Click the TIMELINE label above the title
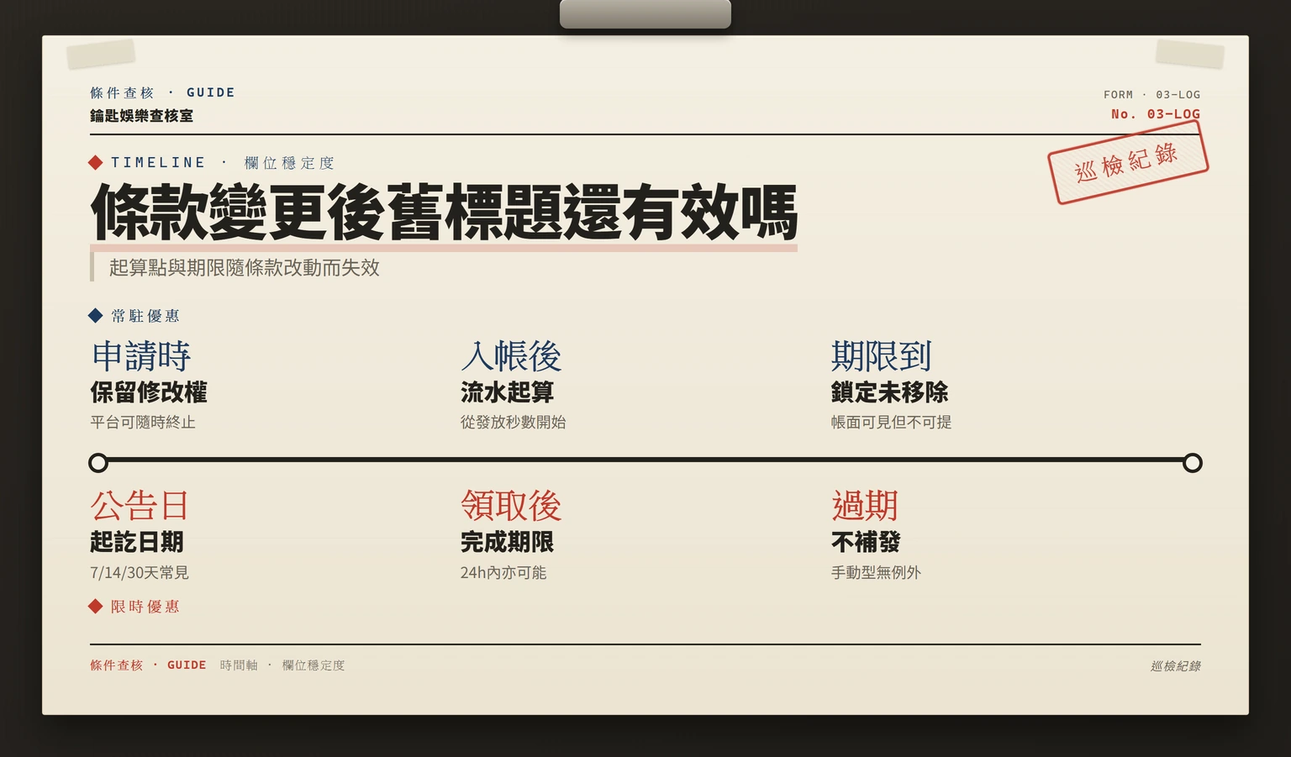Image resolution: width=1291 pixels, height=757 pixels. (x=159, y=162)
